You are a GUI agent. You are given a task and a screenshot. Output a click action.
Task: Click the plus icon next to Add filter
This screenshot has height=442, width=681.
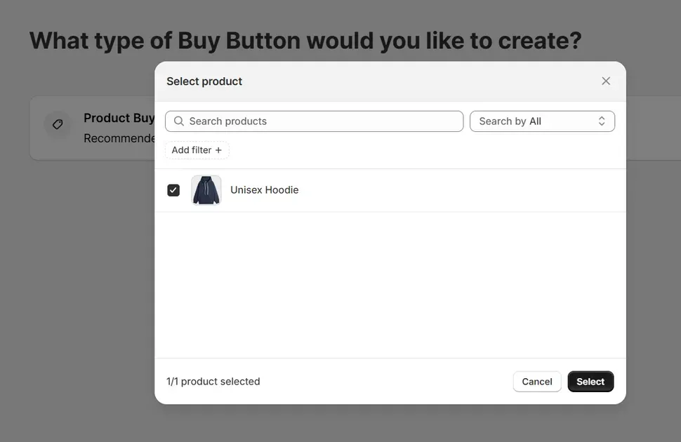pos(218,149)
